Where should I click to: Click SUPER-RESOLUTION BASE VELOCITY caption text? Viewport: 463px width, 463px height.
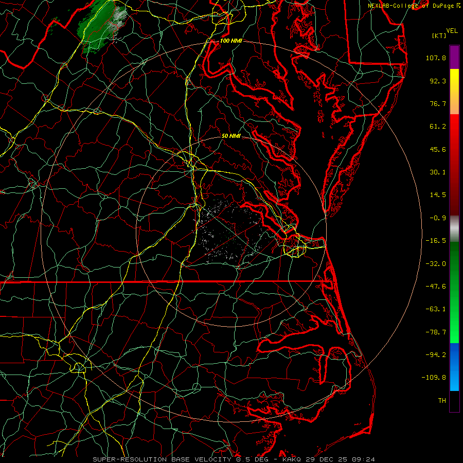[x=162, y=459]
